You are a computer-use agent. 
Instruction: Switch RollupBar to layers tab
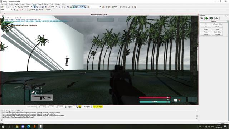coord(216,18)
